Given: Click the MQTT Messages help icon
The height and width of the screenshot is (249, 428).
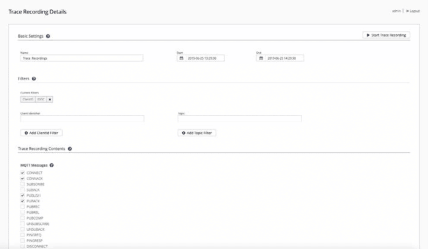Looking at the screenshot, I should (x=52, y=165).
